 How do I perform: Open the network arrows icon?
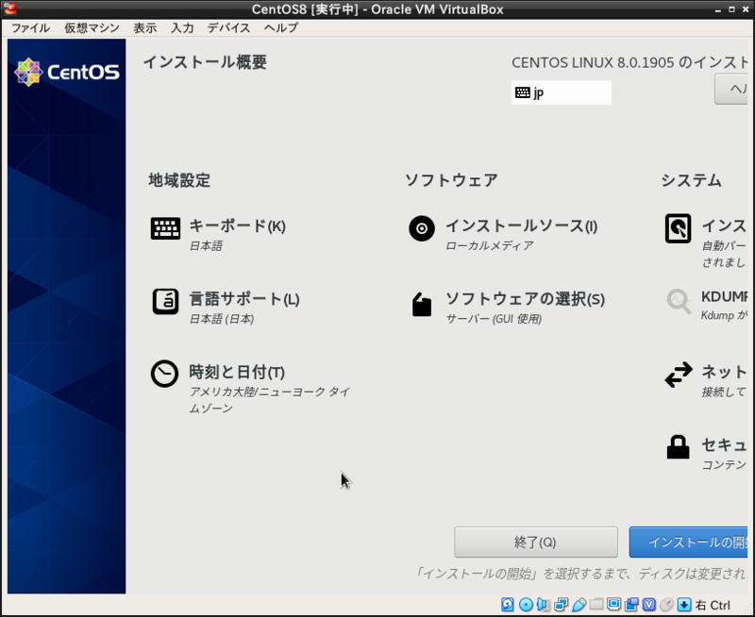tap(679, 375)
